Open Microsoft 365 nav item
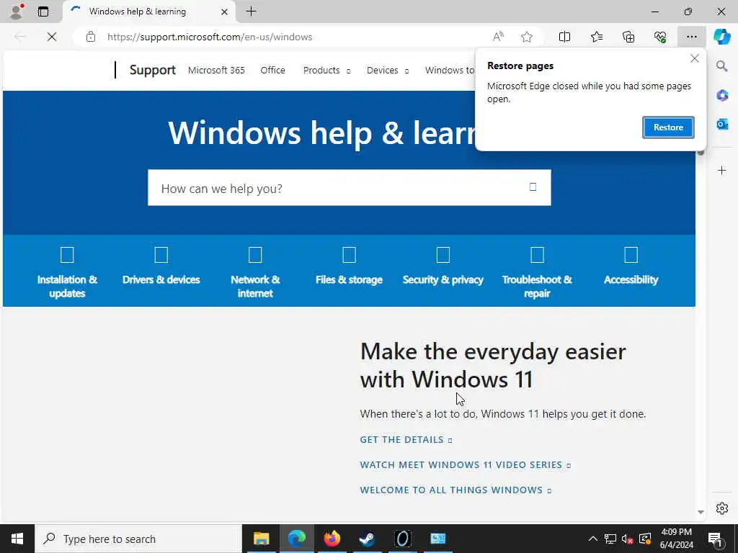The width and height of the screenshot is (738, 553). pyautogui.click(x=216, y=70)
